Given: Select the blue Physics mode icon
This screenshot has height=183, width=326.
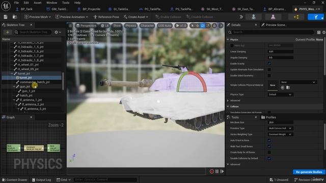Looking at the screenshot, I should 316,17.
